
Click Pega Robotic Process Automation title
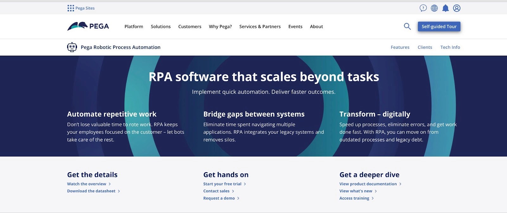tap(120, 47)
